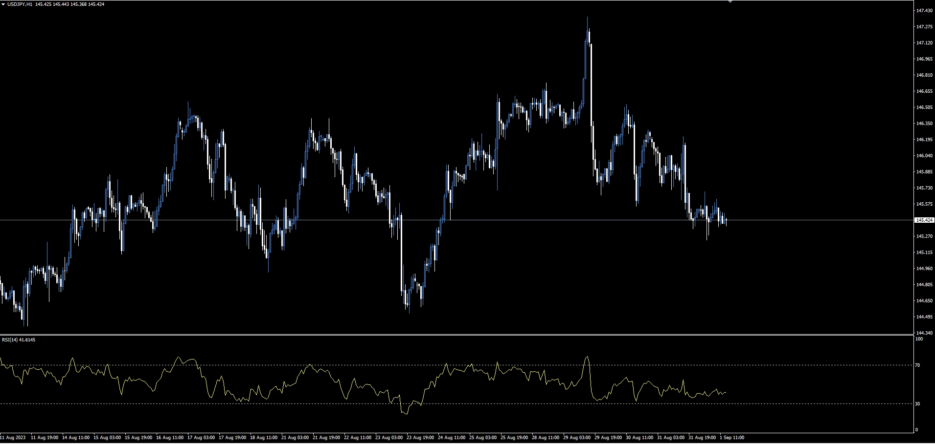Click the 144.960 price scale label
The image size is (935, 444).
pyautogui.click(x=924, y=269)
